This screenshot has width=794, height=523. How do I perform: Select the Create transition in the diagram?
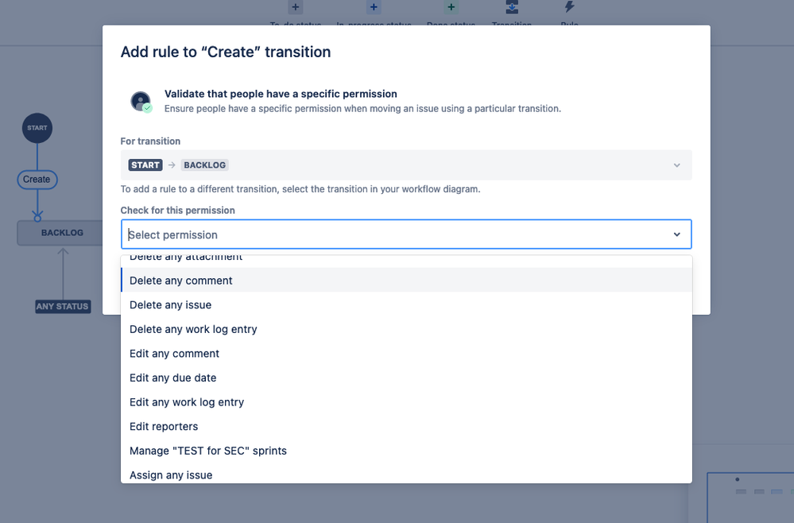pos(37,179)
